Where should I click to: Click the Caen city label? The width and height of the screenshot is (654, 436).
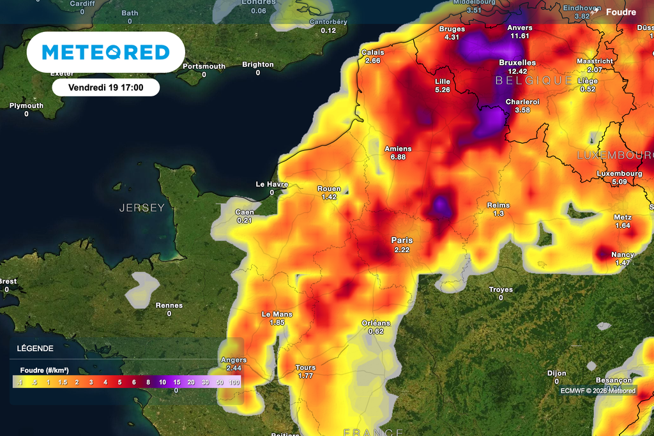click(x=245, y=212)
